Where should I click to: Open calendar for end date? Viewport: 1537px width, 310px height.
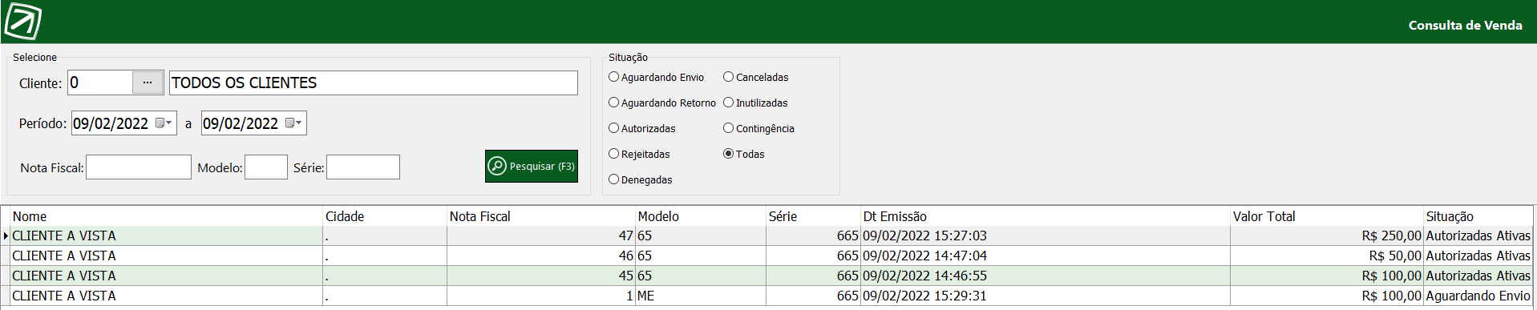pos(293,123)
